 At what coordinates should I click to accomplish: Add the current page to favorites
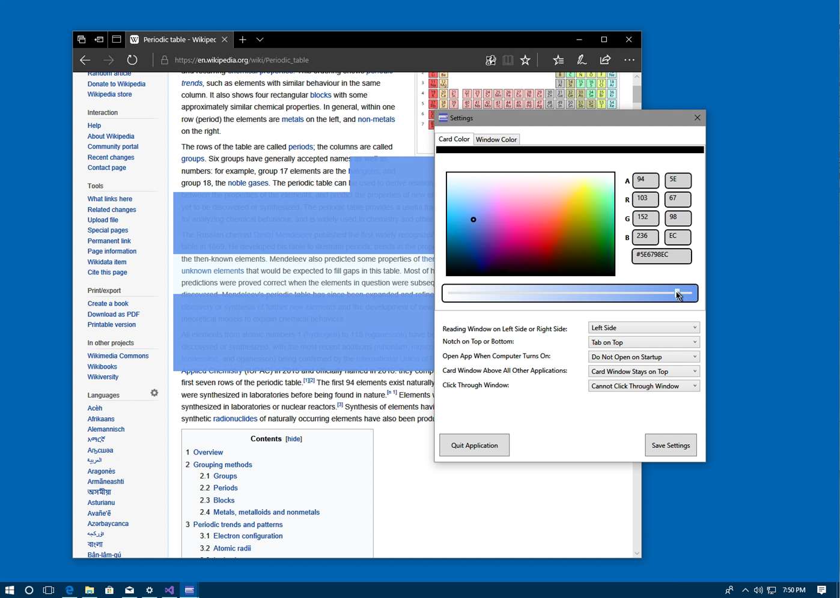click(525, 59)
